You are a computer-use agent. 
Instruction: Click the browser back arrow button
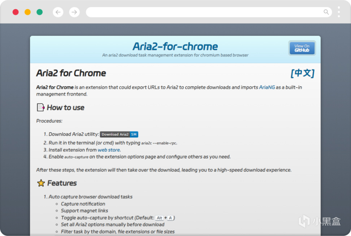coord(58,12)
